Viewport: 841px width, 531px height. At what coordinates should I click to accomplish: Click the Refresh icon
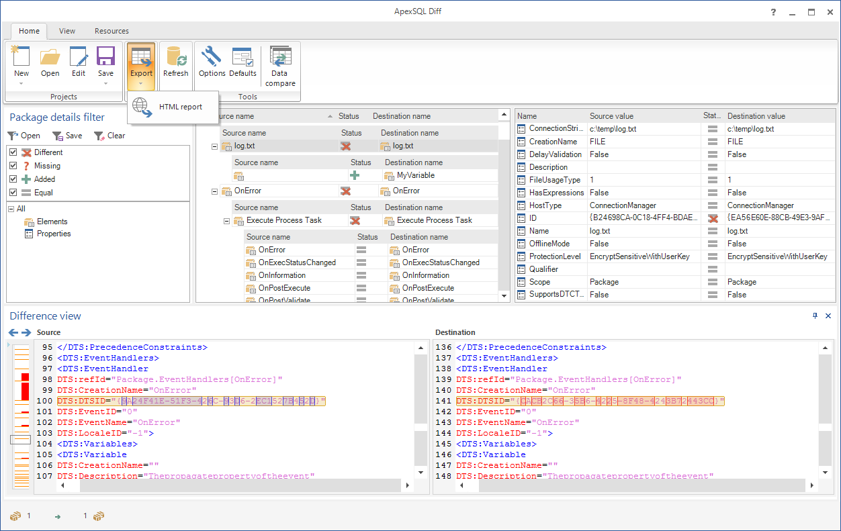(176, 56)
